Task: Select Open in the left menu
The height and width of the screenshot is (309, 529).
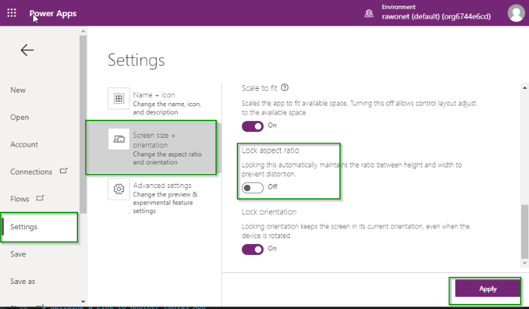Action: coord(19,117)
